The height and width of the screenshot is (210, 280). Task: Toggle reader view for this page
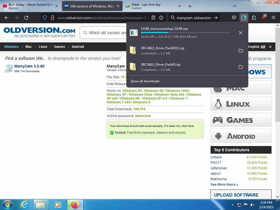(x=153, y=17)
